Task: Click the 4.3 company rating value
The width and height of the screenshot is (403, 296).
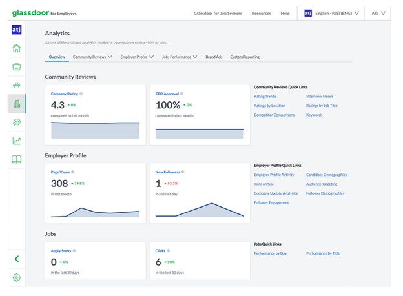Action: click(x=57, y=105)
